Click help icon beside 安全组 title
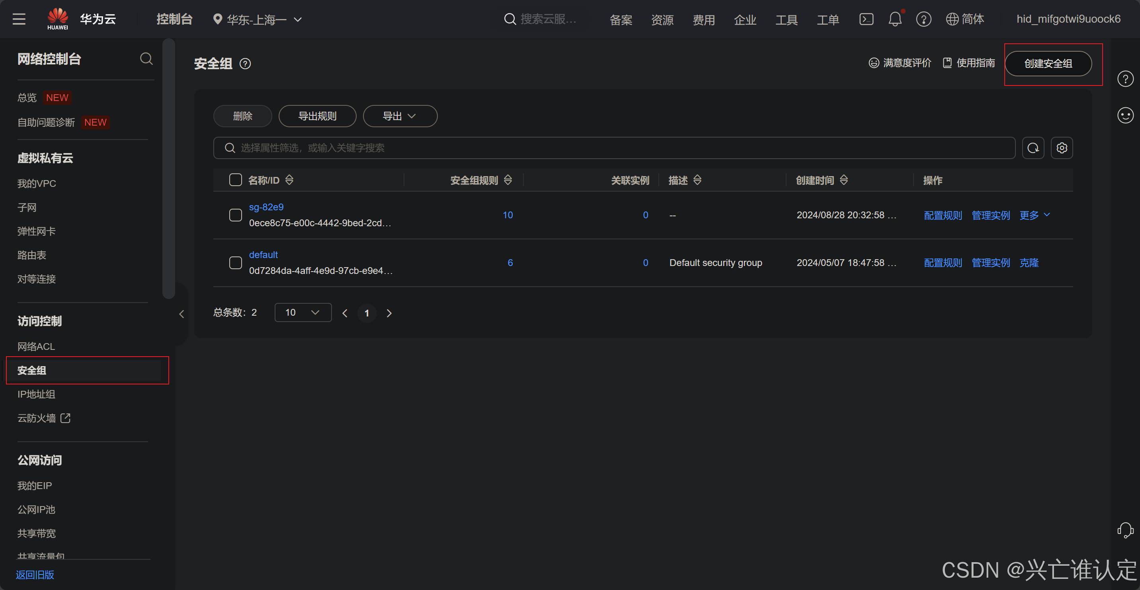The width and height of the screenshot is (1140, 590). (245, 64)
